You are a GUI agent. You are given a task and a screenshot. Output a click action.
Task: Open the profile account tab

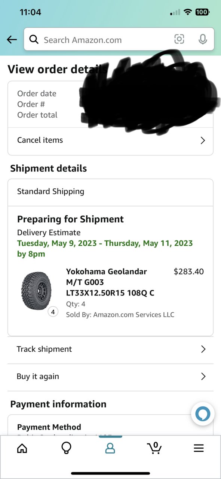point(110,448)
